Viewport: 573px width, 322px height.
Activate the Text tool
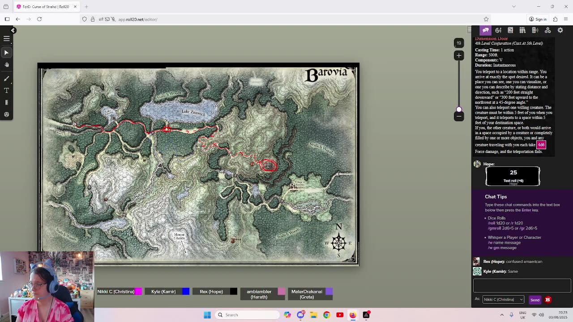pyautogui.click(x=7, y=91)
